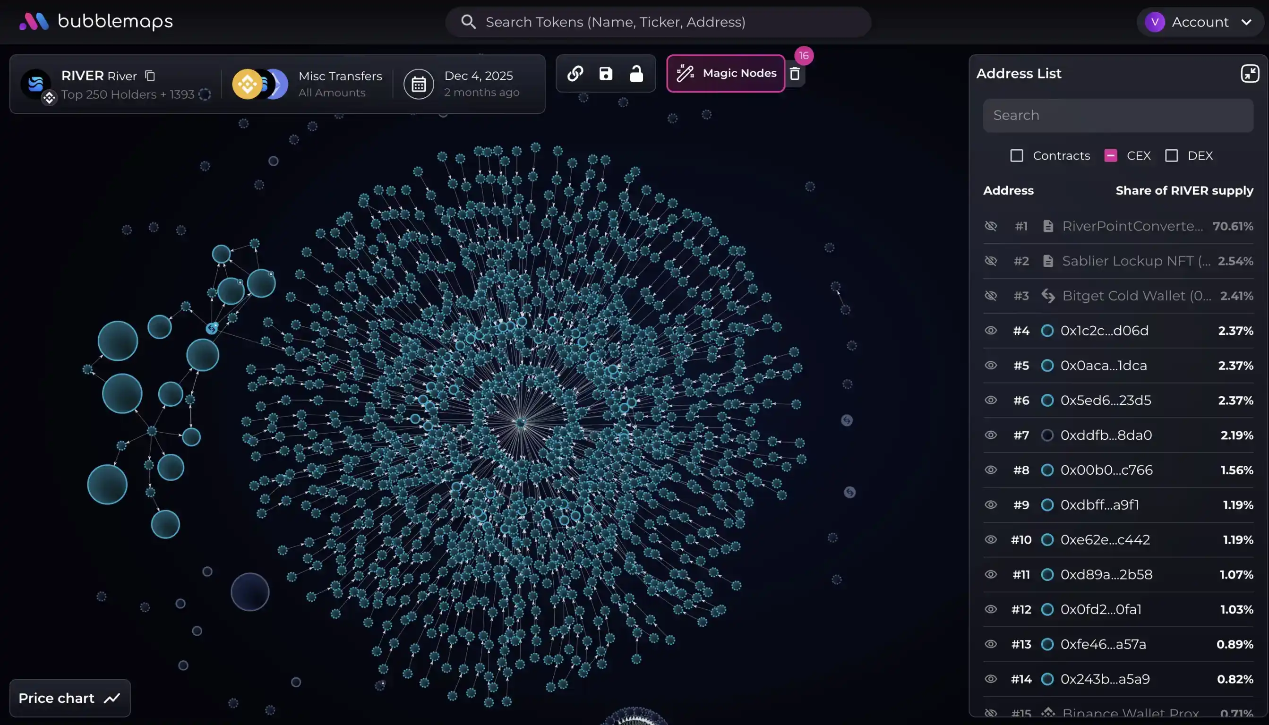Open the Price chart button

pyautogui.click(x=70, y=698)
